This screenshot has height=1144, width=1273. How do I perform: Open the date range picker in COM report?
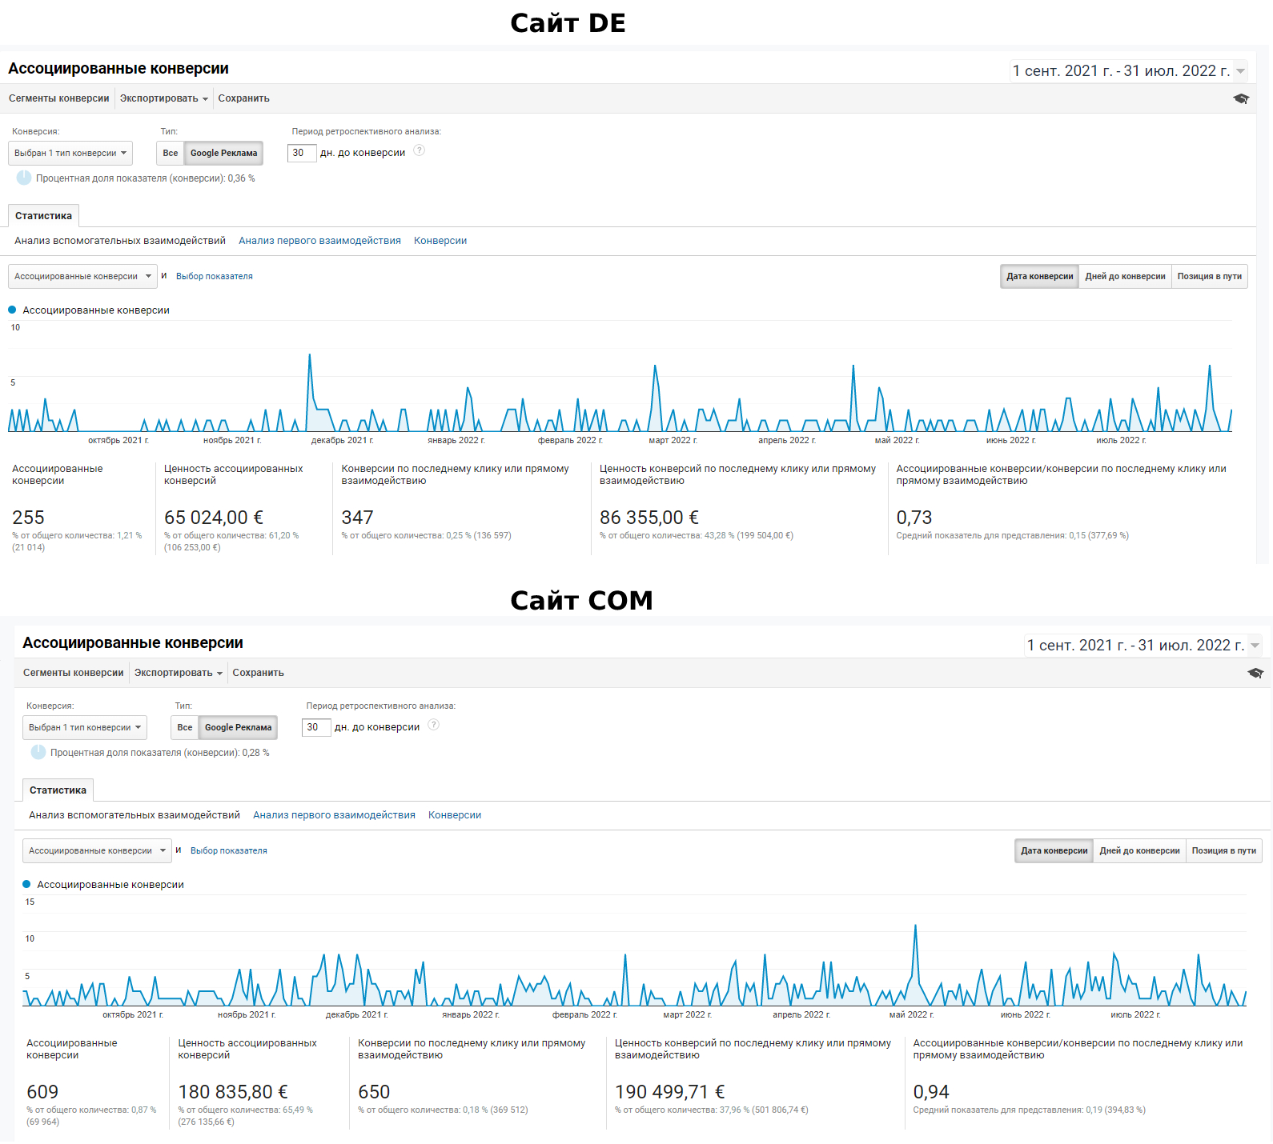coord(1142,645)
